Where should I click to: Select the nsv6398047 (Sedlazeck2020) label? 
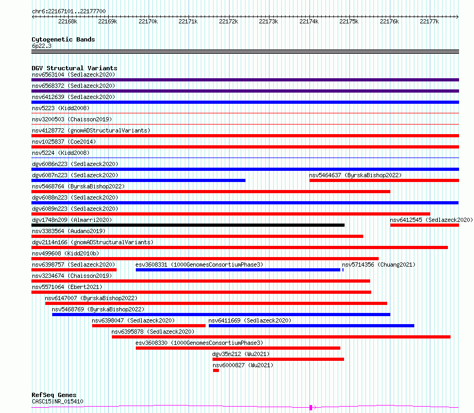133,320
